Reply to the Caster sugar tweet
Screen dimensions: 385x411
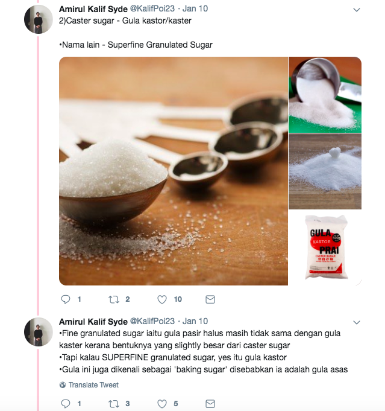(66, 299)
